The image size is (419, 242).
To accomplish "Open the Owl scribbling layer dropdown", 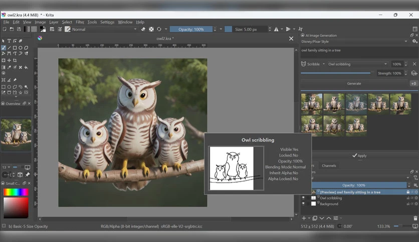I will [357, 64].
